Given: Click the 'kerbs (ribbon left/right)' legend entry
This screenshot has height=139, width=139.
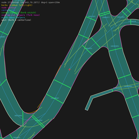Looking at the screenshot, I should (x=17, y=5).
